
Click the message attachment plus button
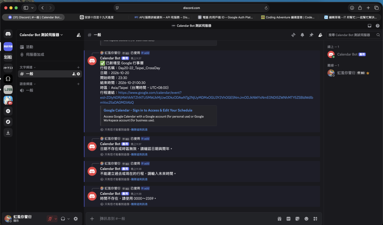[x=92, y=219]
